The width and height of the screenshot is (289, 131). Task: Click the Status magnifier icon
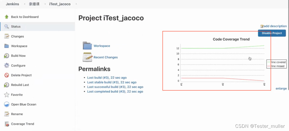point(7,26)
